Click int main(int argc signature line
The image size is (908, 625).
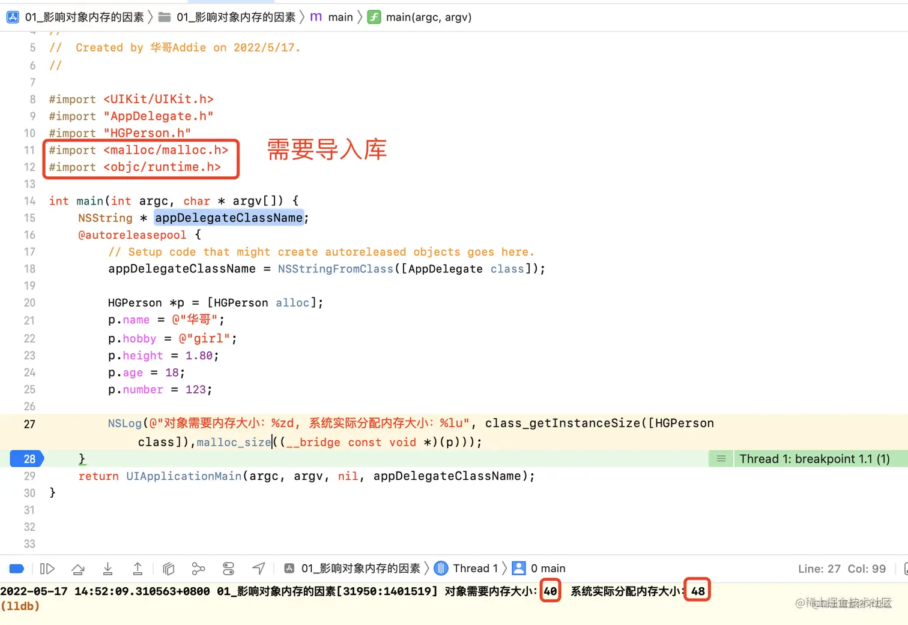174,201
